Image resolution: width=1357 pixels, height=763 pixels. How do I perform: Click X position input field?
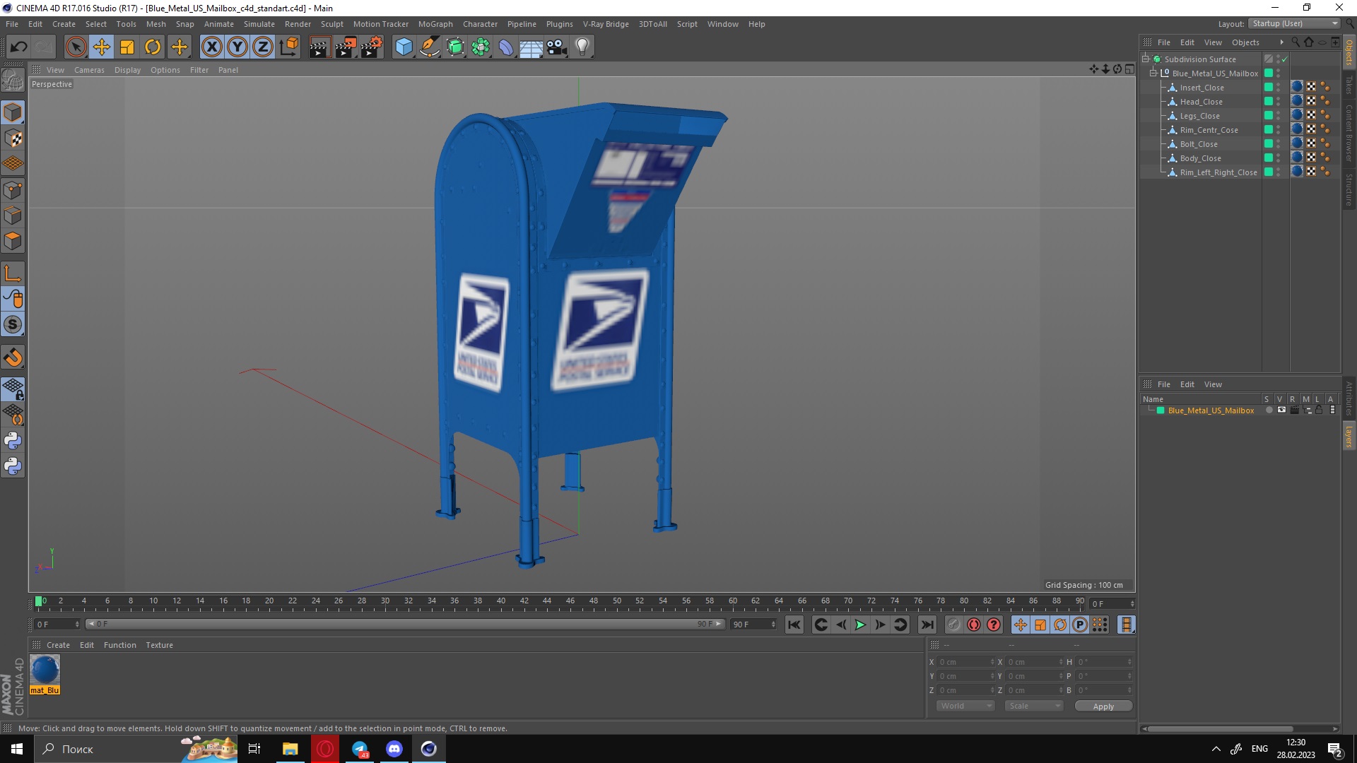[965, 662]
